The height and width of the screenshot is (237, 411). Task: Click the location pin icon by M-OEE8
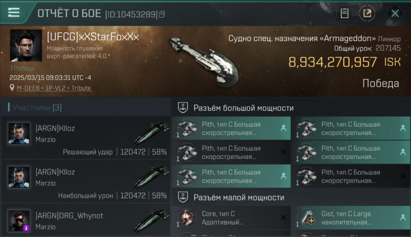(12, 88)
